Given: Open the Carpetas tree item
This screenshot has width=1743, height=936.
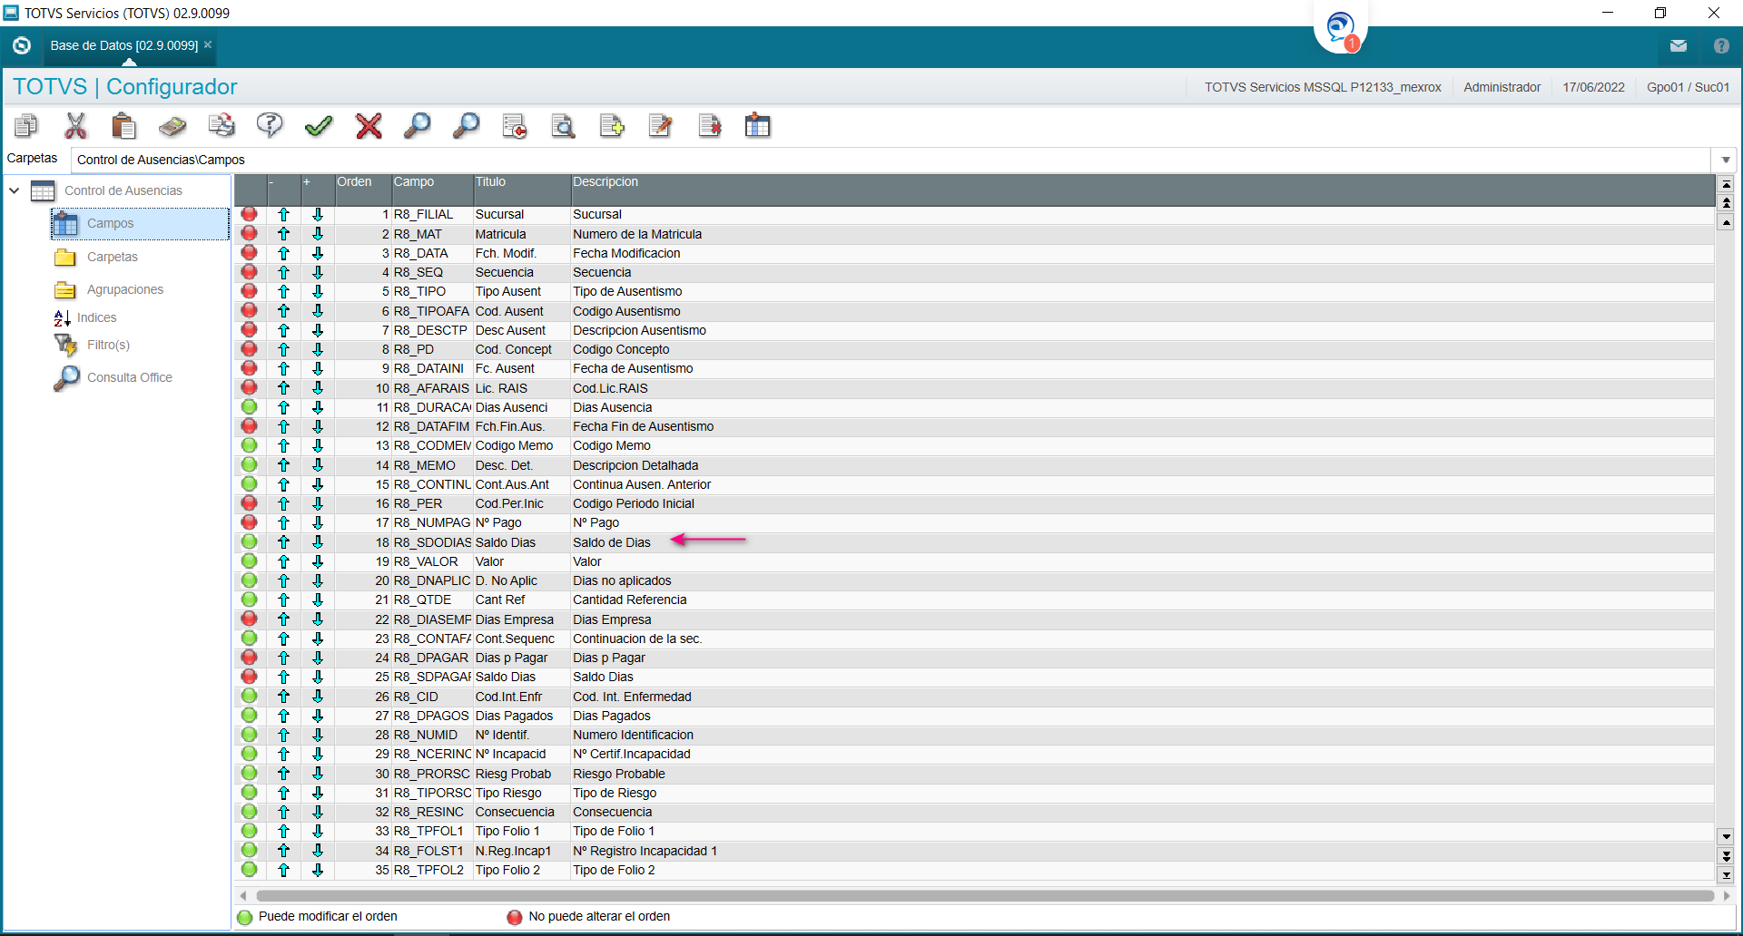Looking at the screenshot, I should point(113,257).
